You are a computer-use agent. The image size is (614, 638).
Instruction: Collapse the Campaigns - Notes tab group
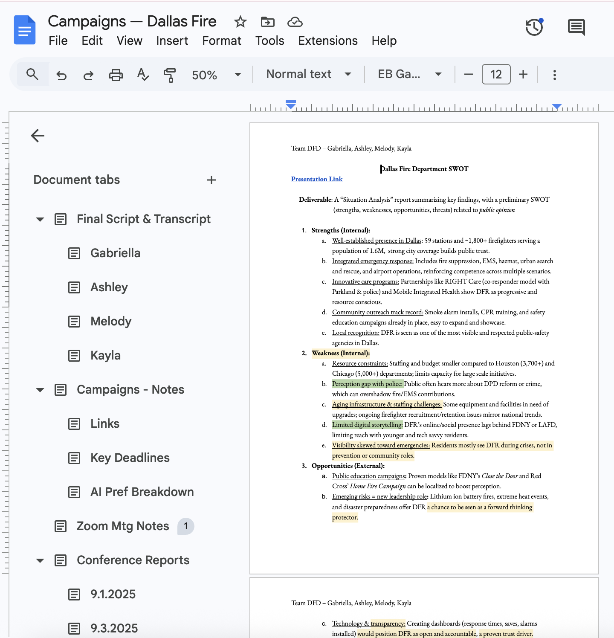[x=40, y=390]
